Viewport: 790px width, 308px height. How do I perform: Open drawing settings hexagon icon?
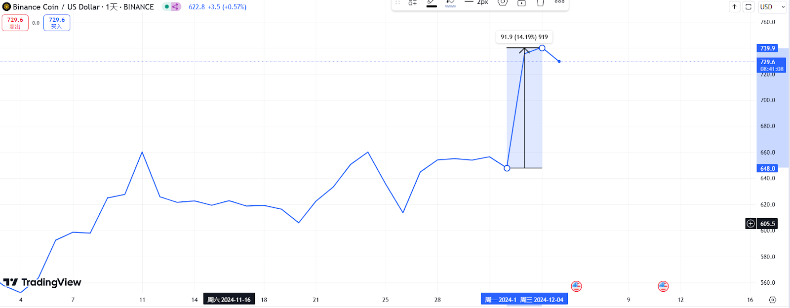[503, 3]
